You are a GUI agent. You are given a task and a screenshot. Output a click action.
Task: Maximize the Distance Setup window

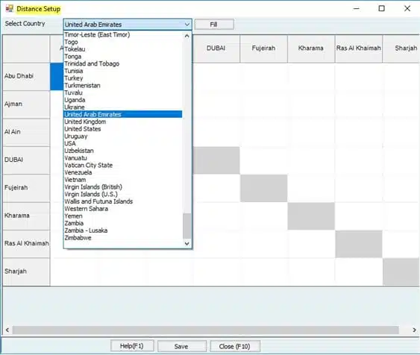pos(381,8)
